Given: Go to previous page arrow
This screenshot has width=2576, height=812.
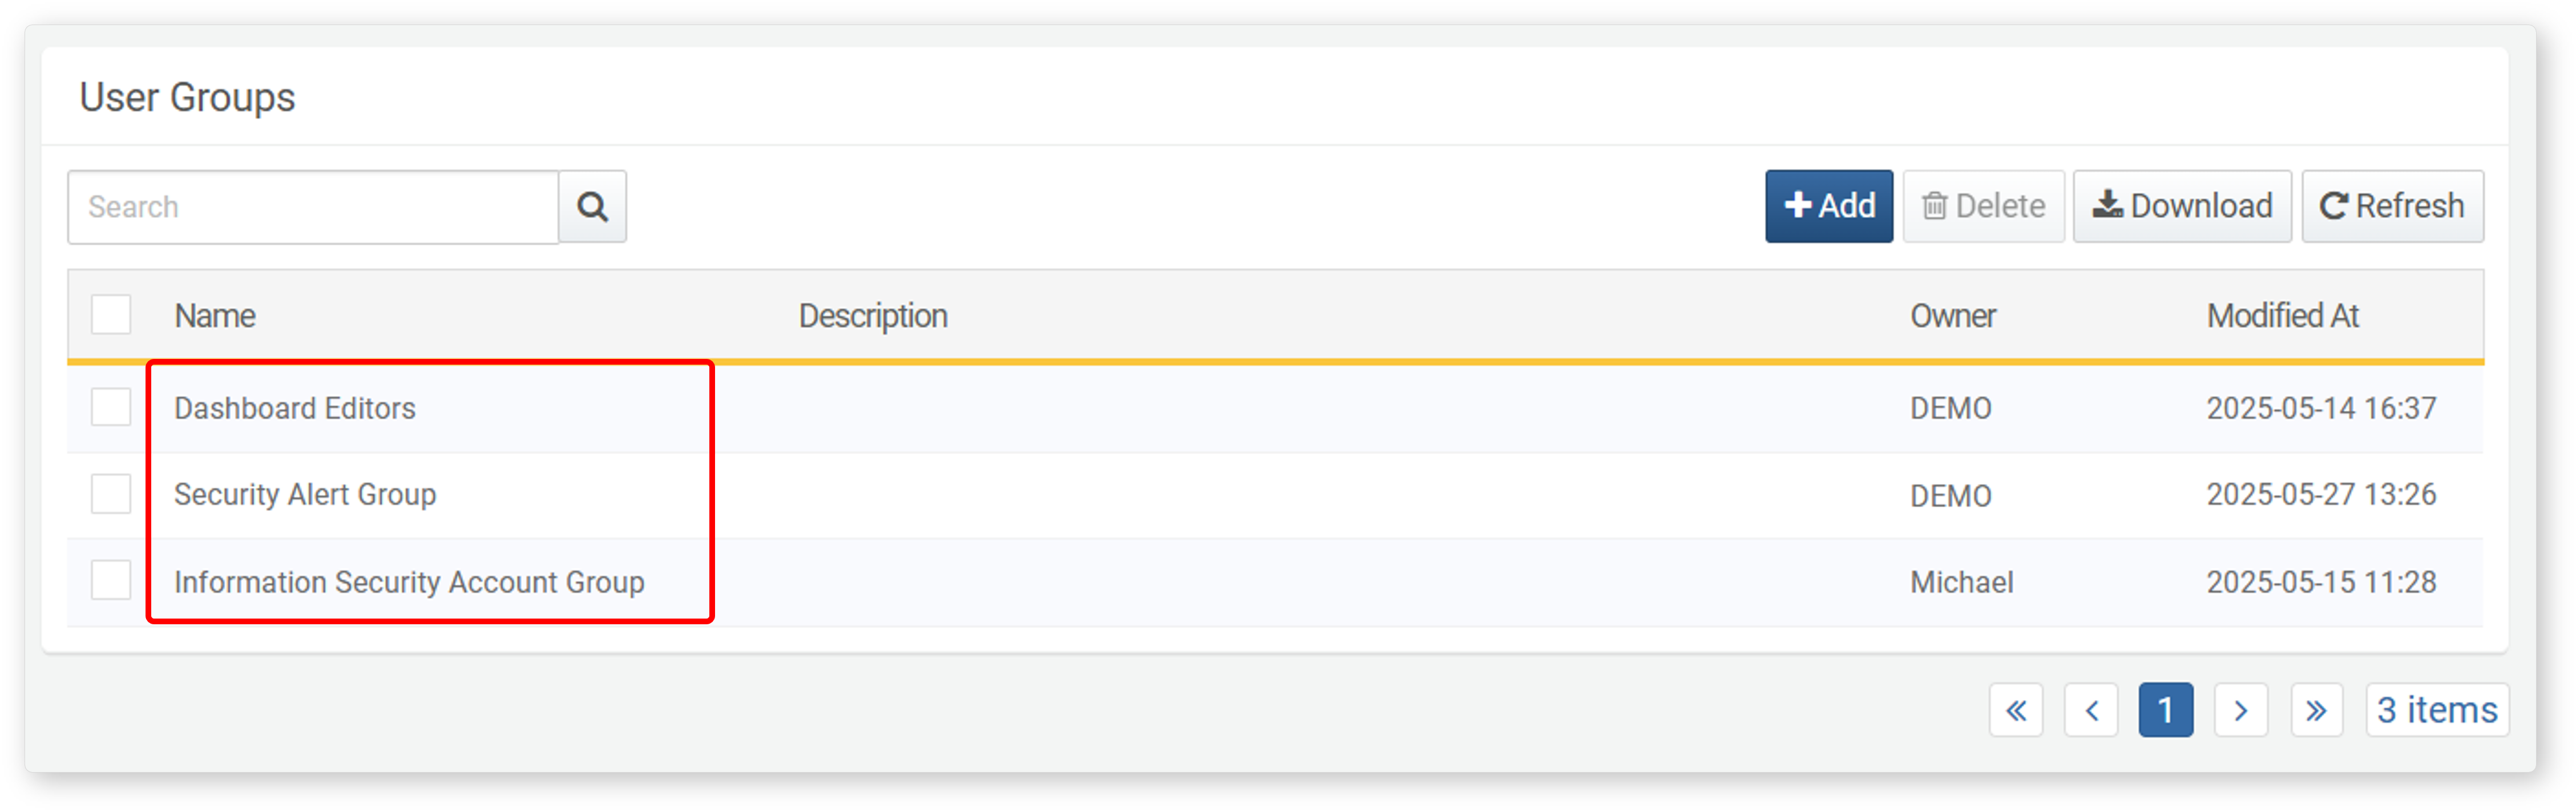Looking at the screenshot, I should click(x=2091, y=710).
